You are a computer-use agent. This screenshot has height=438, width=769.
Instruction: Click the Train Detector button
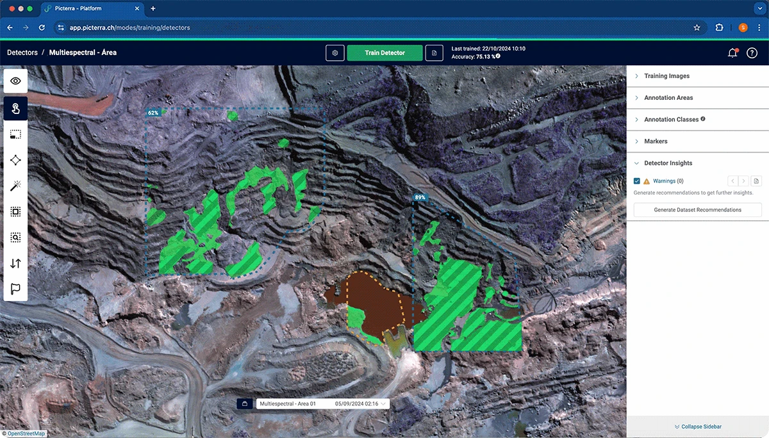coord(384,53)
